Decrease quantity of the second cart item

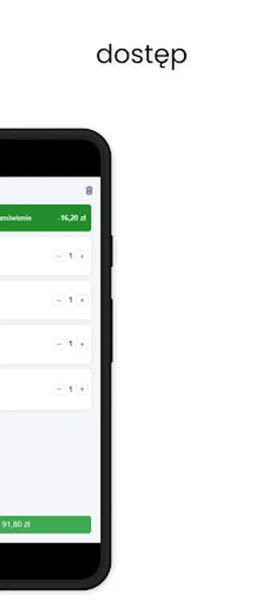pos(59,300)
